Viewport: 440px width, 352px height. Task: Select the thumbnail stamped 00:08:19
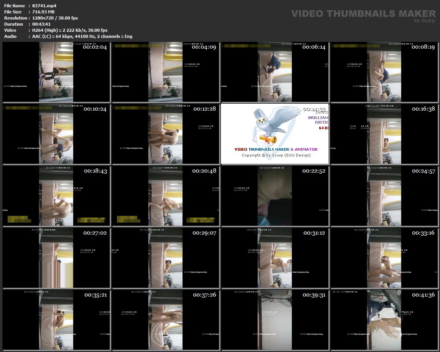[384, 72]
